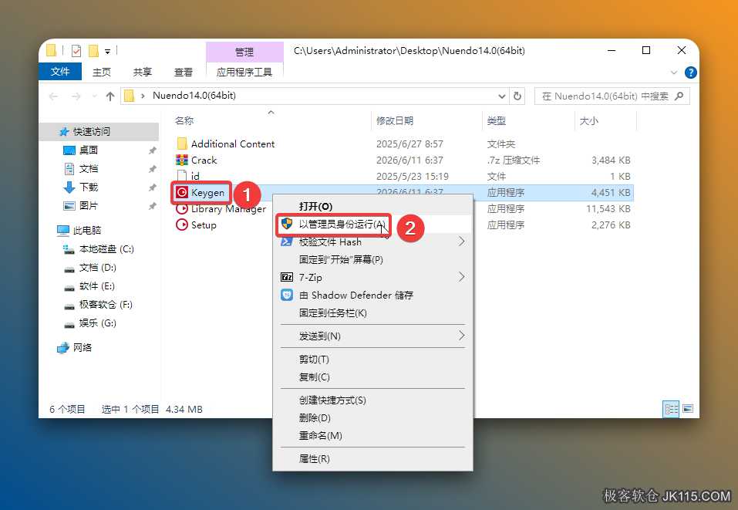Click the properties checkmark icon in title bar
The height and width of the screenshot is (510, 738).
click(76, 50)
